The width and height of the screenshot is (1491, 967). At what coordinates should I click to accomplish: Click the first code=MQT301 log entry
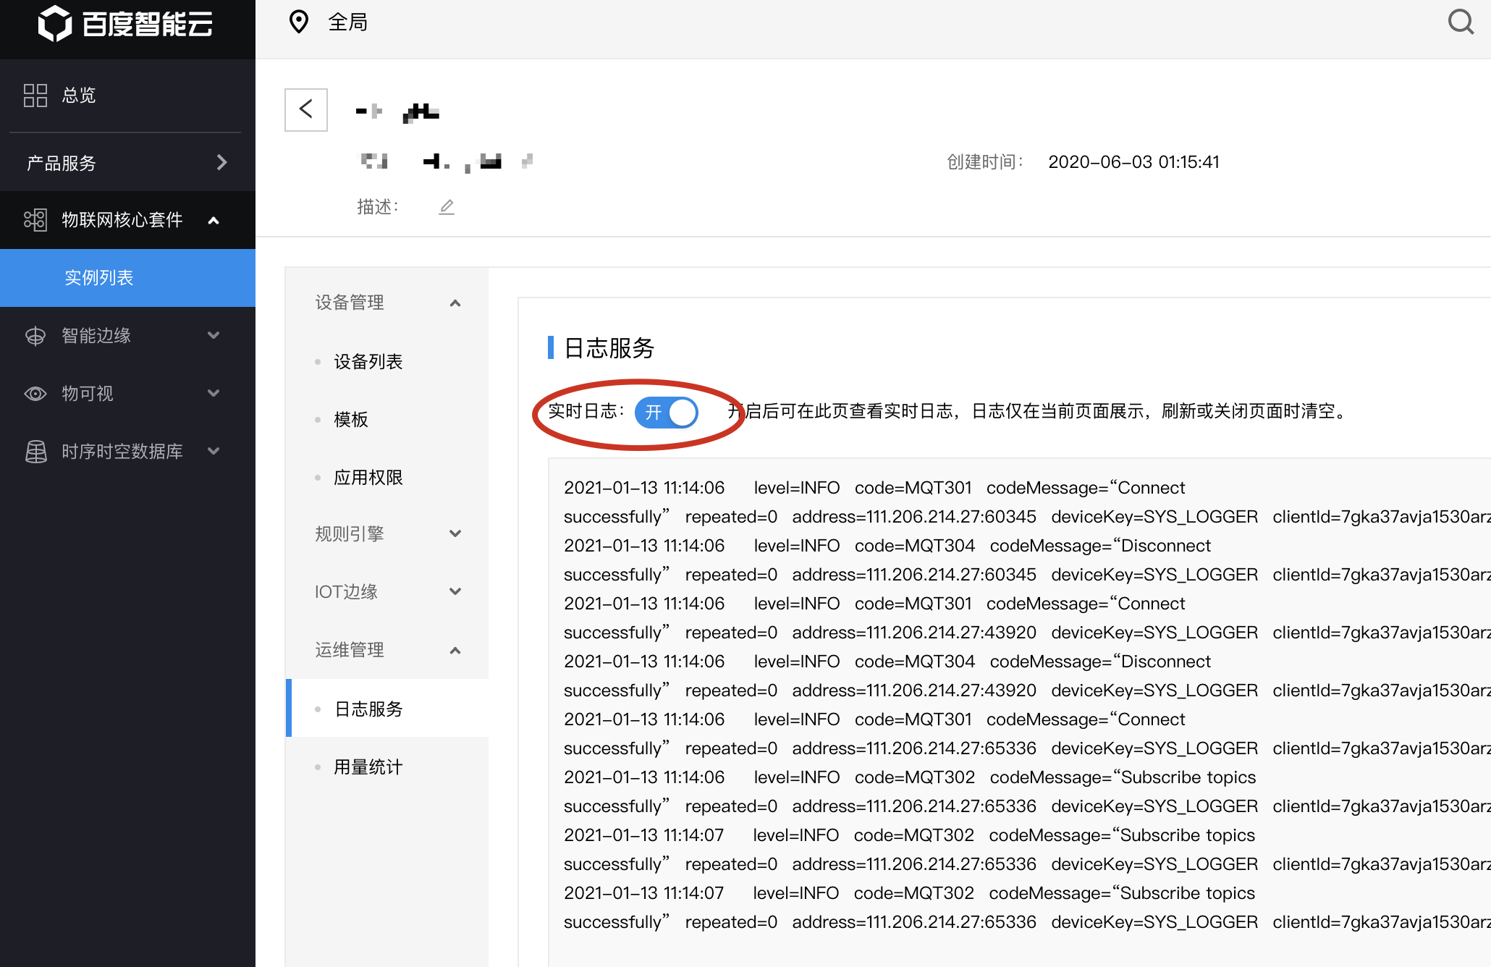tap(874, 488)
